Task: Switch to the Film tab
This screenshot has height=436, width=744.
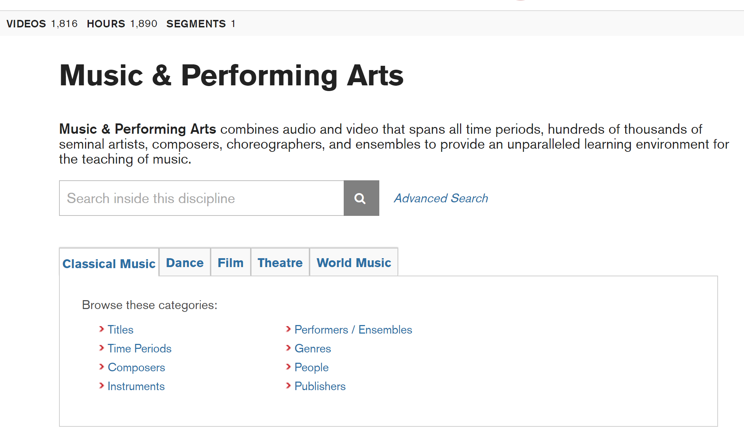Action: 231,262
